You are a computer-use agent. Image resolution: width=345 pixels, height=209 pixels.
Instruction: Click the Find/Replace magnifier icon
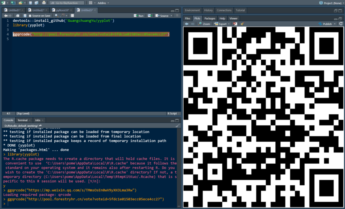[57, 16]
